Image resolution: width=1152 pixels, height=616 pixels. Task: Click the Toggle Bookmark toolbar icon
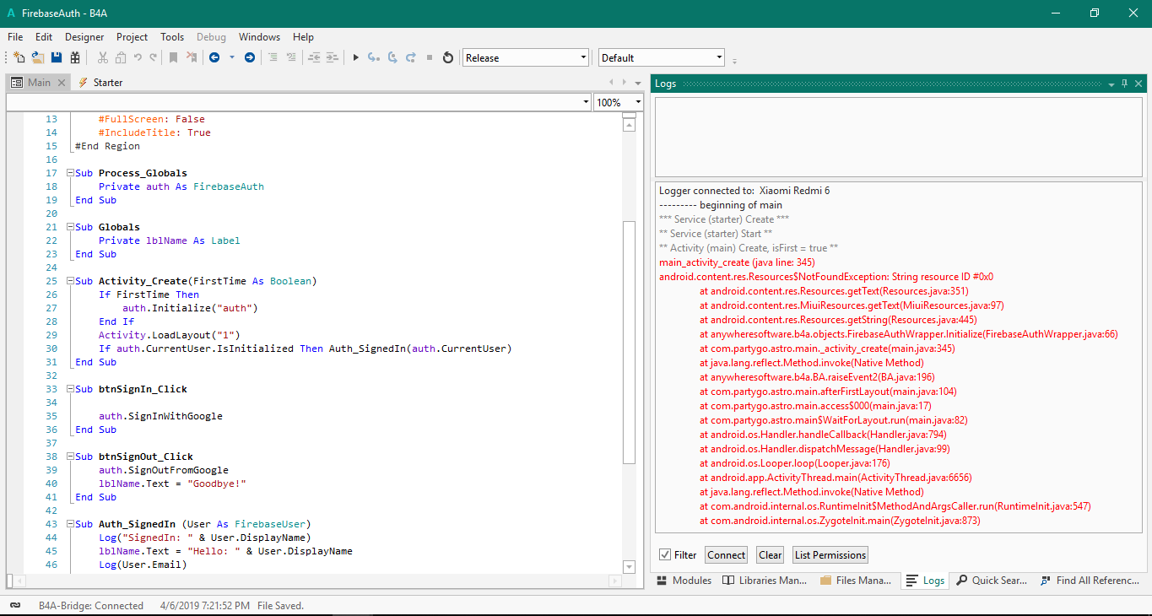click(173, 57)
